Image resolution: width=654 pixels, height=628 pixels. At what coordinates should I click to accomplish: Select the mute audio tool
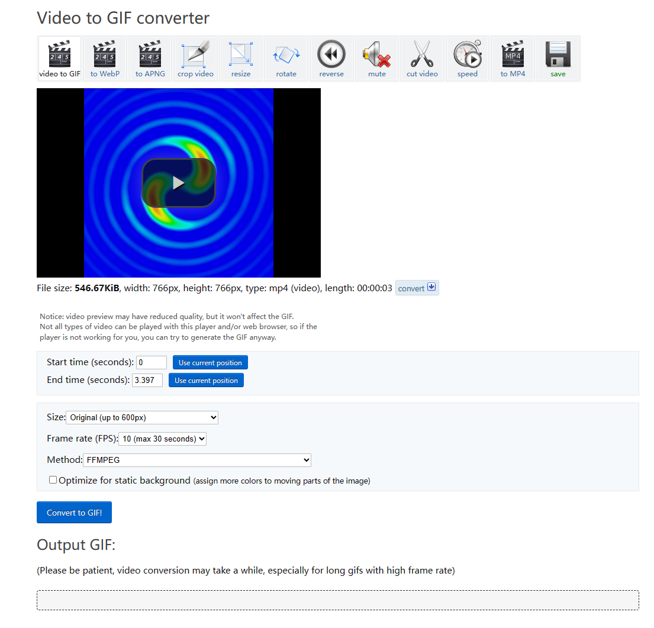click(x=377, y=59)
